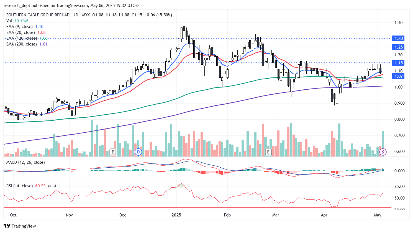Click the MACD 0.000 axis value

pyautogui.click(x=399, y=171)
